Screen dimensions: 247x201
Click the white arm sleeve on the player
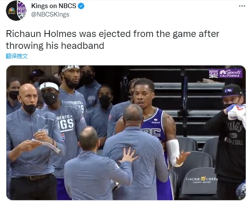173,152
